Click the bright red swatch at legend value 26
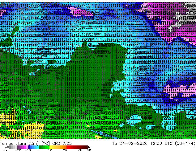Screen dimensions: 196x151 coord(67,147)
